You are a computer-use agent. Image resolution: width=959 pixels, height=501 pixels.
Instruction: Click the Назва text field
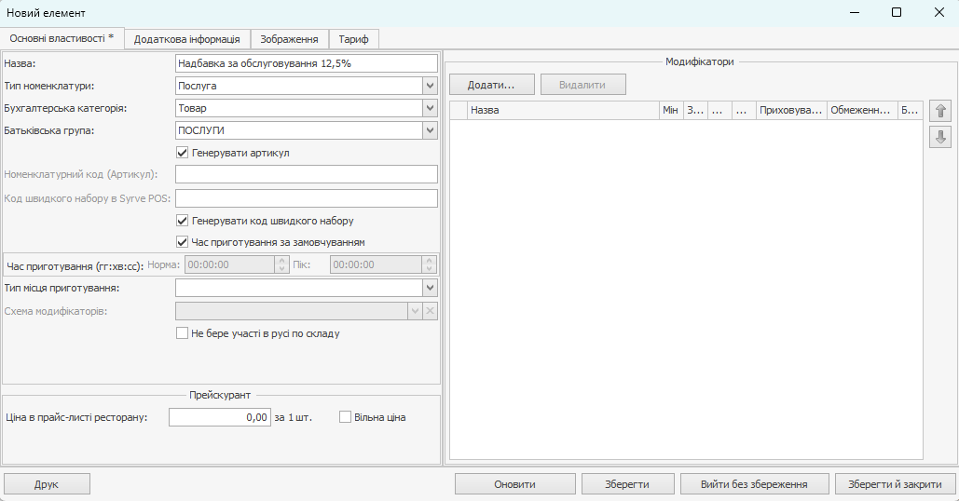[306, 63]
